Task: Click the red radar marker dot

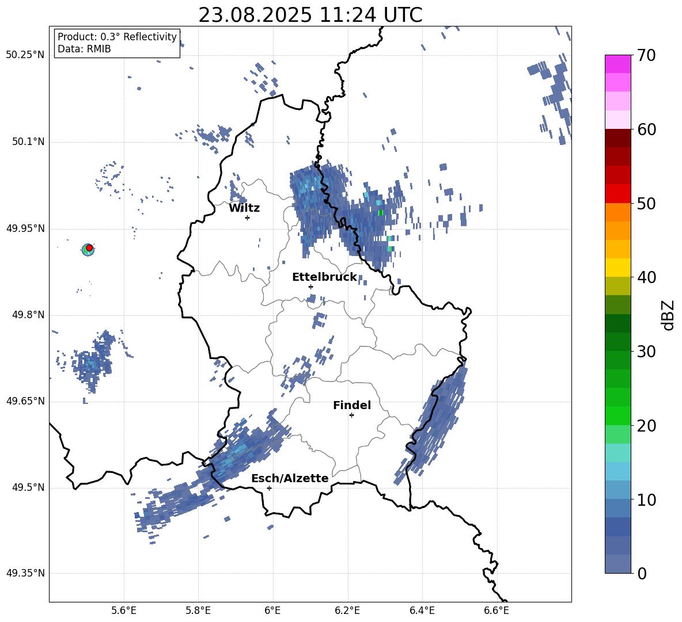Action: 89,248
